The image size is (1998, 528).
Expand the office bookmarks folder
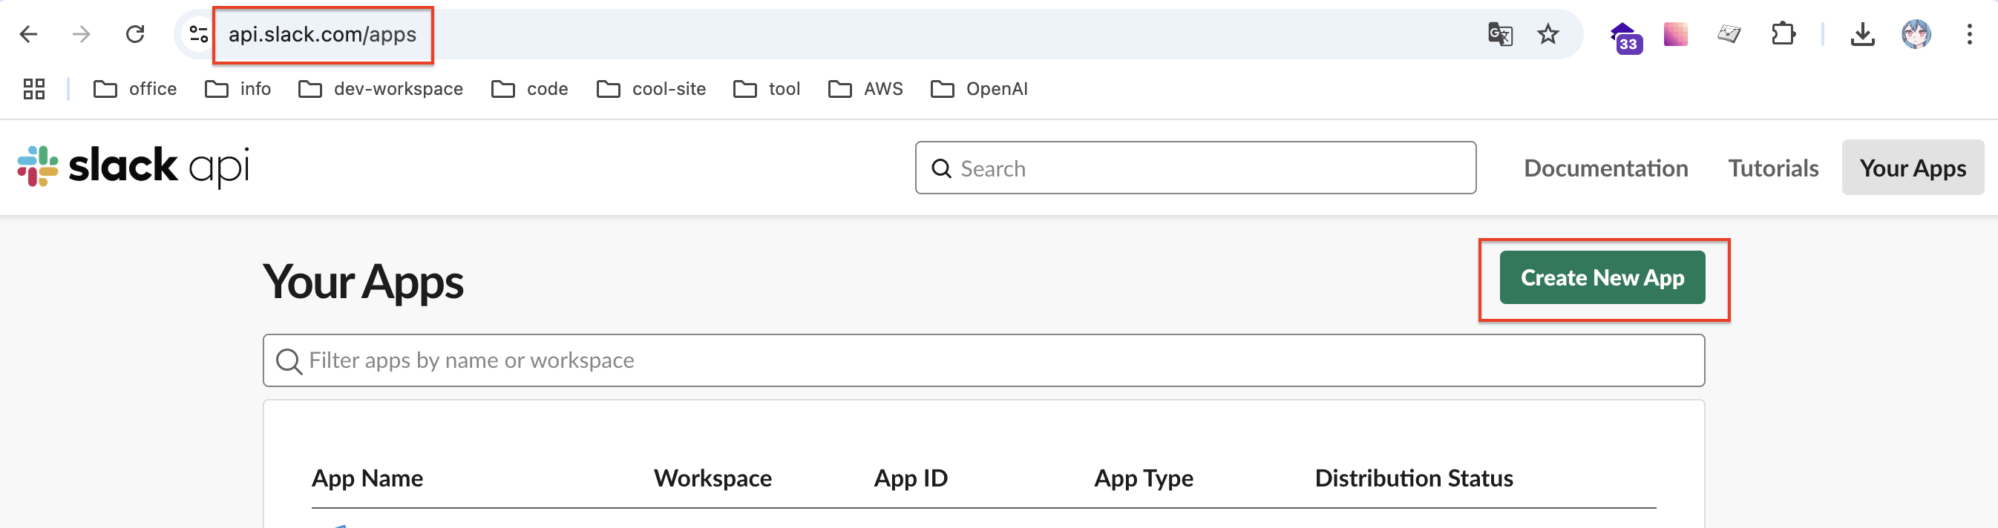point(135,89)
